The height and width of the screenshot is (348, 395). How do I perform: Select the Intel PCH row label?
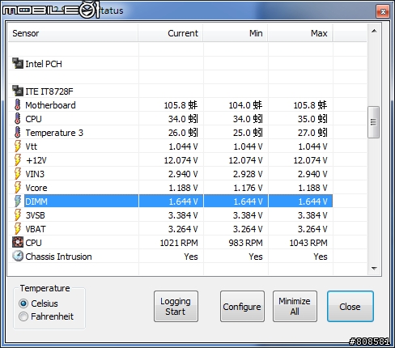pos(44,64)
